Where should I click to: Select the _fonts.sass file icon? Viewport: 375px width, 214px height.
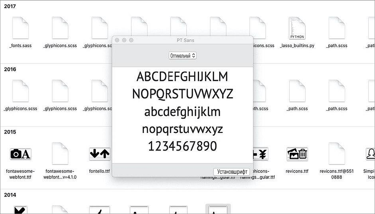[21, 28]
